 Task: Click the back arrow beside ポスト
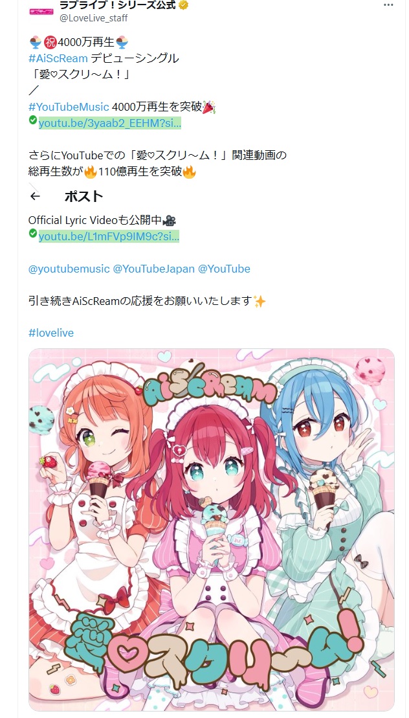(35, 196)
